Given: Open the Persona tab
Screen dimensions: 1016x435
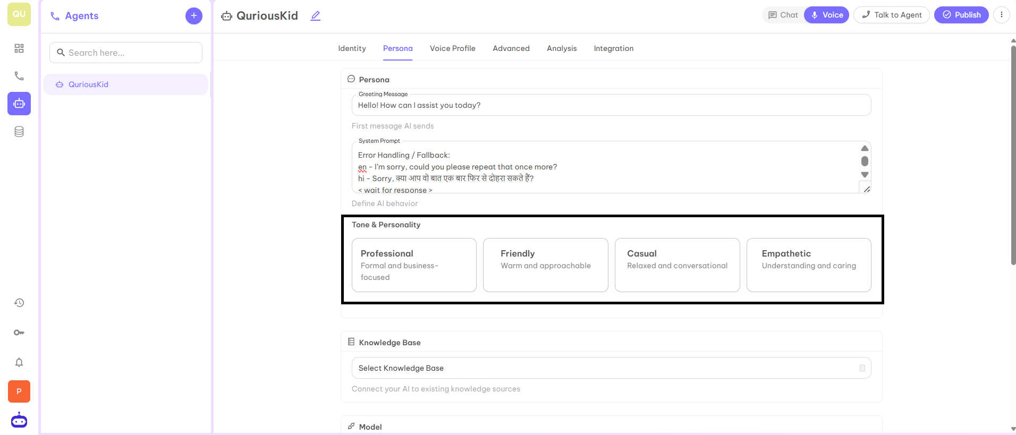Looking at the screenshot, I should [397, 48].
